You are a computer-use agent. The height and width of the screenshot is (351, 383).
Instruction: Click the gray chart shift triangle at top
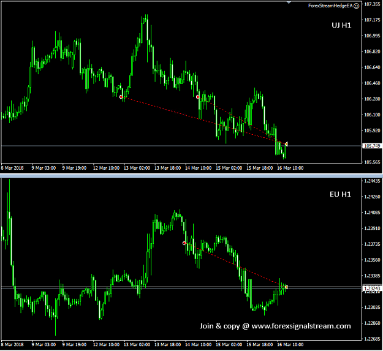pos(289,2)
